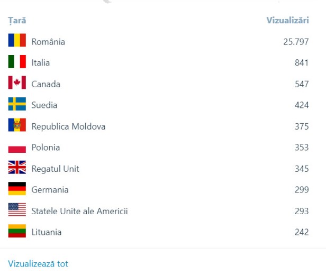Click the Regatul Unit flag icon
The height and width of the screenshot is (275, 326).
tap(17, 168)
